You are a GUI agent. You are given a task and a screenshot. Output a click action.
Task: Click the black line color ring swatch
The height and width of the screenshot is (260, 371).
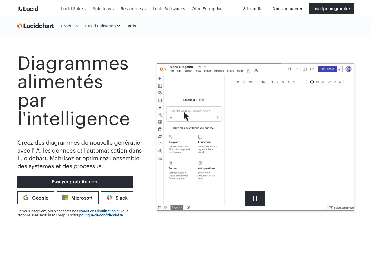pyautogui.click(x=312, y=82)
